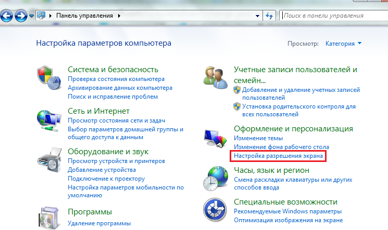Open Изменение темы link
Image resolution: width=388 pixels, height=230 pixels.
[x=258, y=138]
